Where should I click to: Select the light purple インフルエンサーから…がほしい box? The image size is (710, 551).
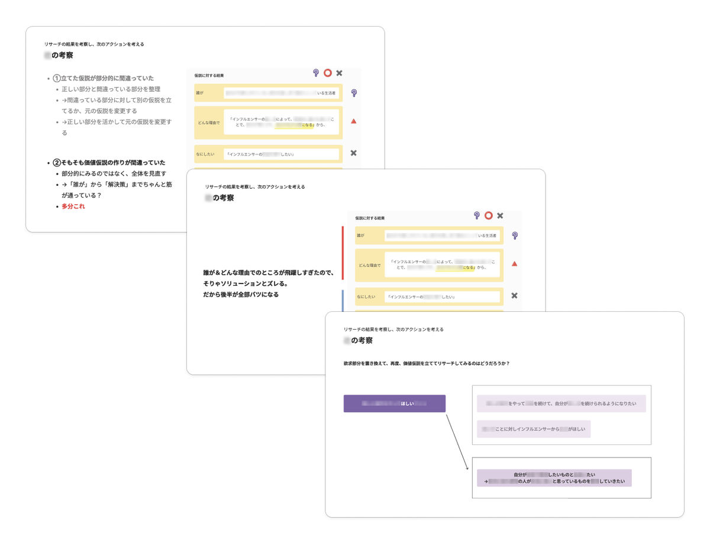pos(534,429)
